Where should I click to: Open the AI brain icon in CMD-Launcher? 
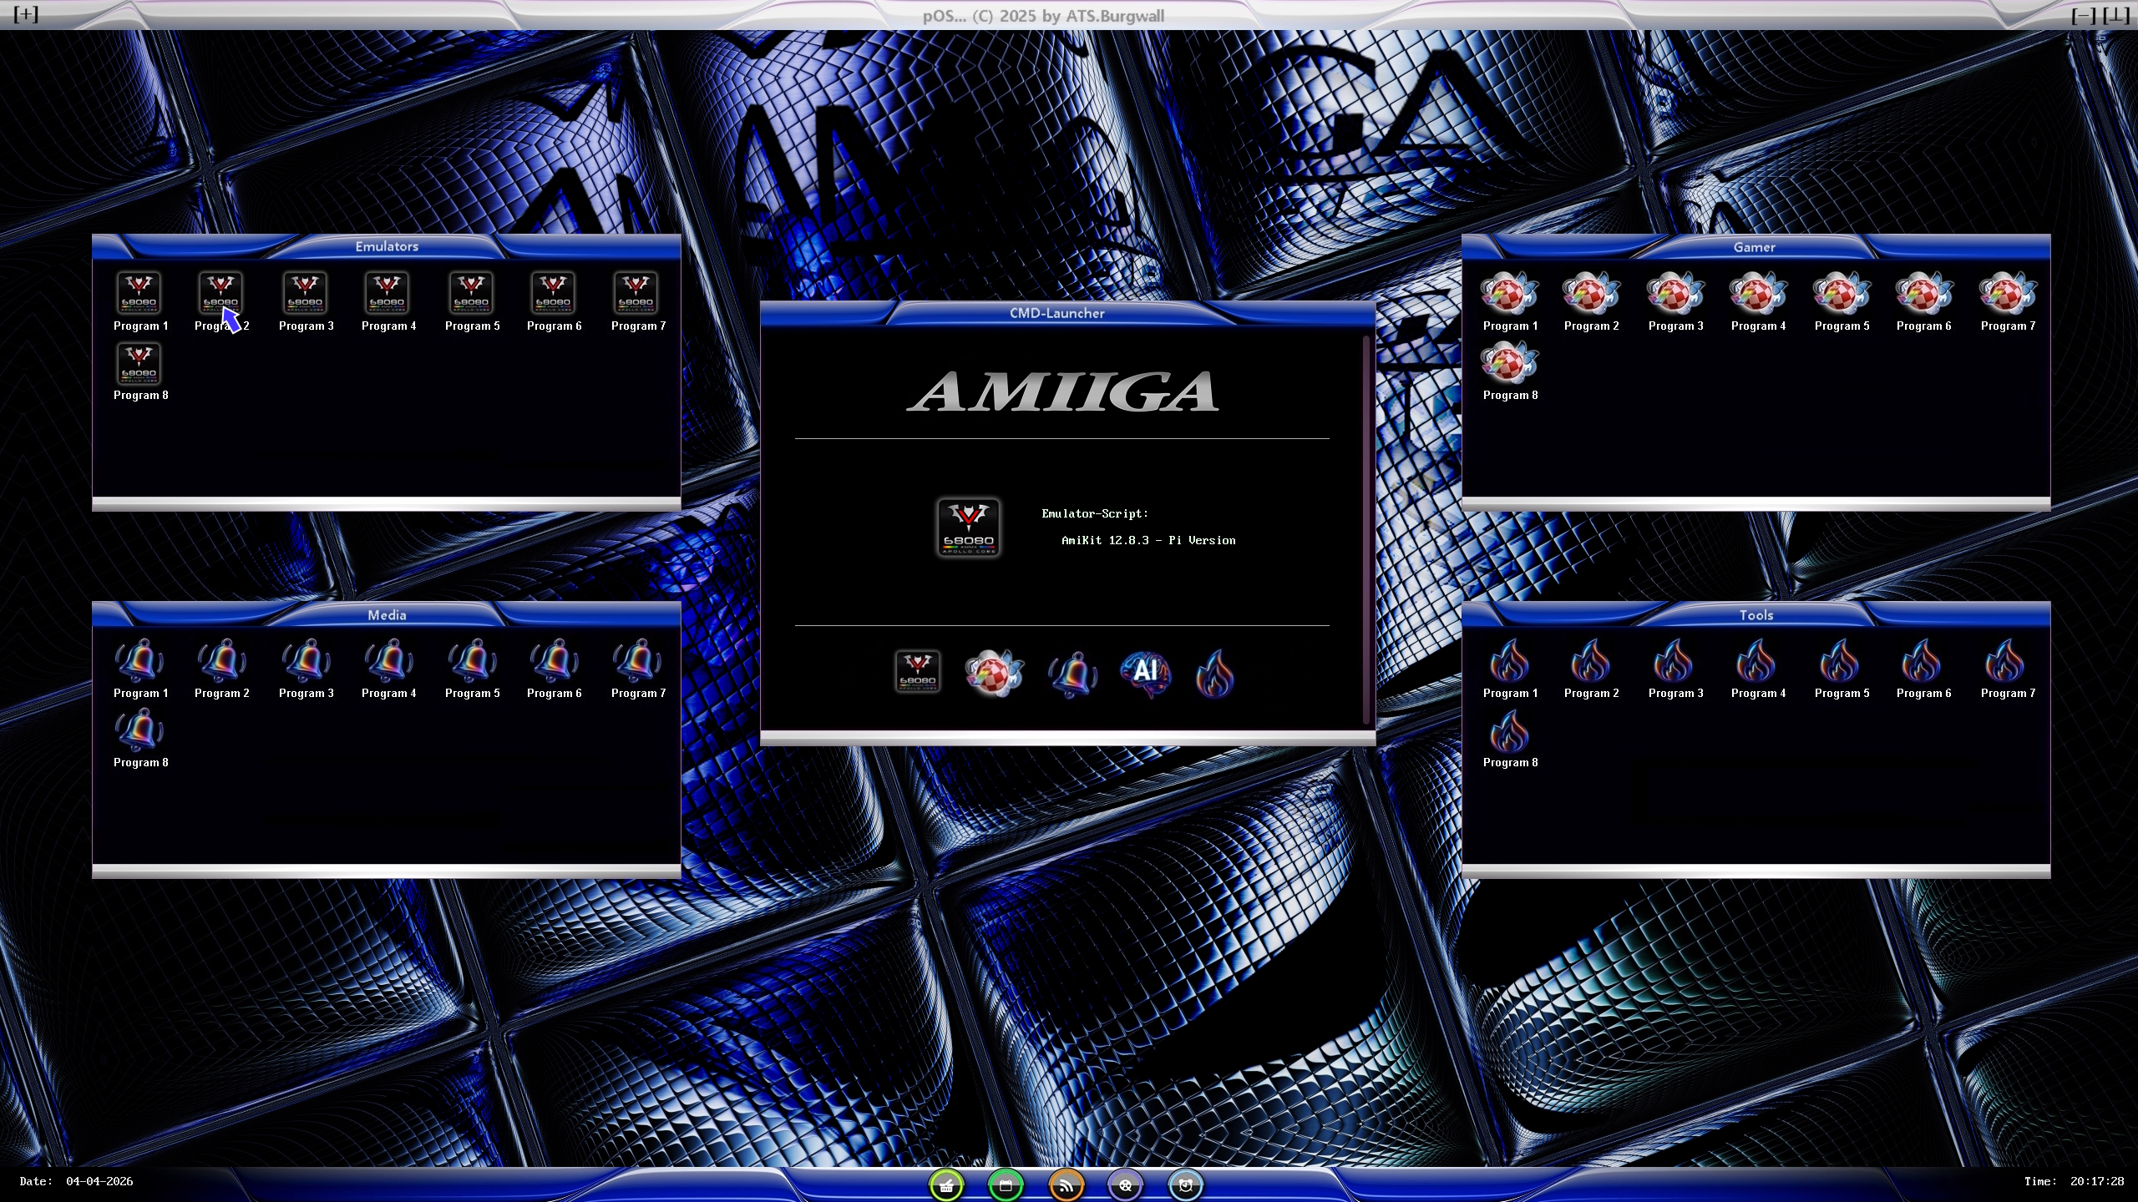tap(1145, 673)
